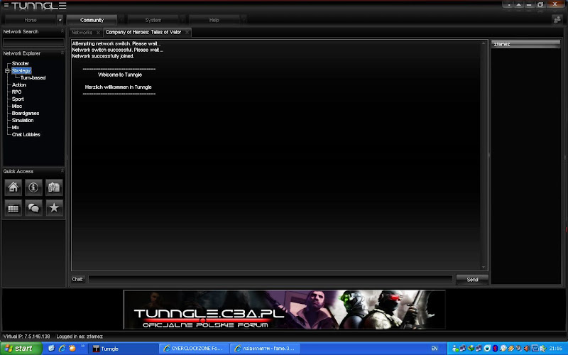Click the system clock showing 21:16

coord(556,349)
